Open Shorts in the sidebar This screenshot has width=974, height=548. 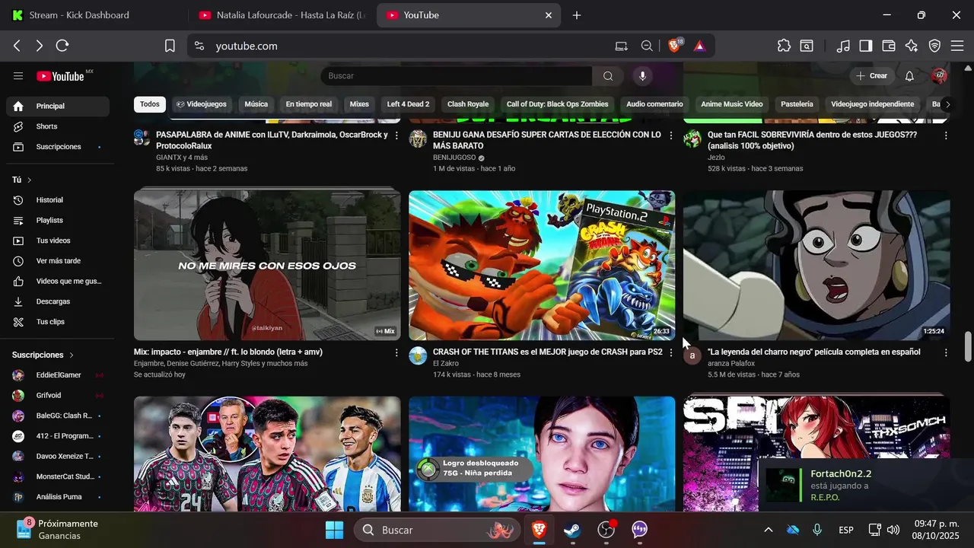click(58, 126)
